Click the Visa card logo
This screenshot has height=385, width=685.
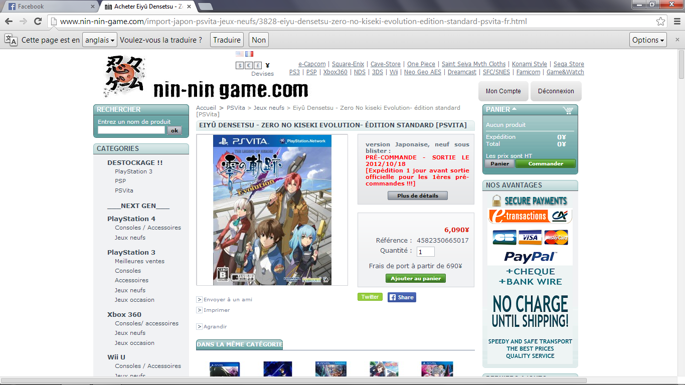[530, 237]
